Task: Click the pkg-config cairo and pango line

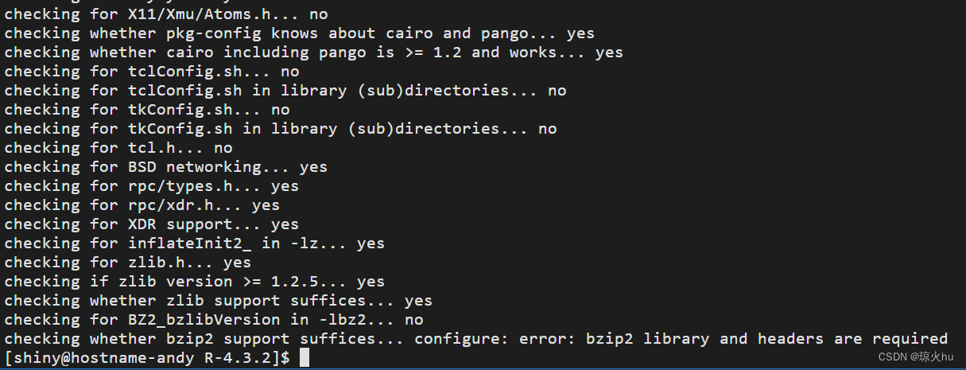Action: [x=299, y=33]
